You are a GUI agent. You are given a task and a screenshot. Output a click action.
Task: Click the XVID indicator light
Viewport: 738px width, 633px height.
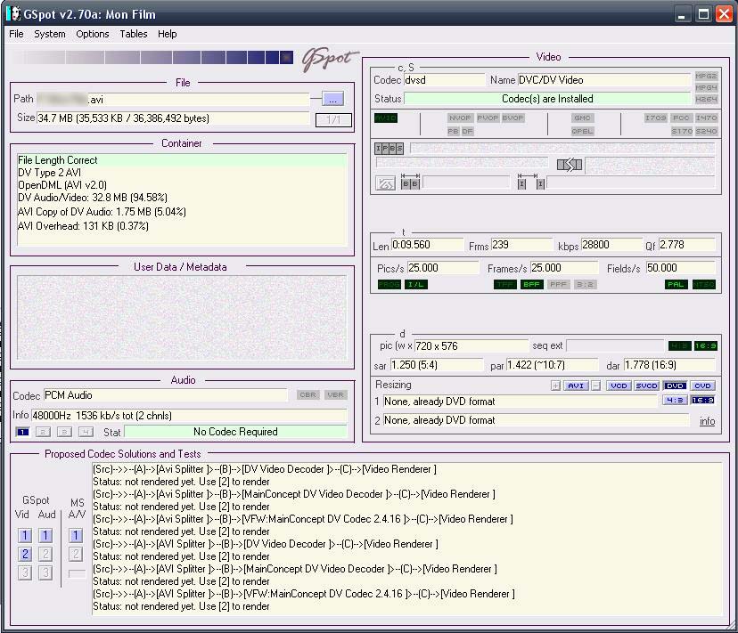[x=385, y=118]
